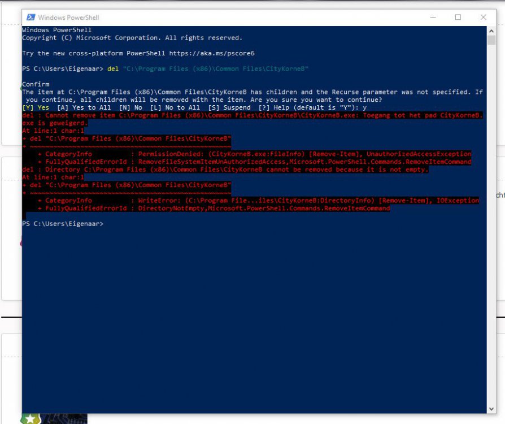505x424 pixels.
Task: Click the vertical scrollbar thumb
Action: 491,40
